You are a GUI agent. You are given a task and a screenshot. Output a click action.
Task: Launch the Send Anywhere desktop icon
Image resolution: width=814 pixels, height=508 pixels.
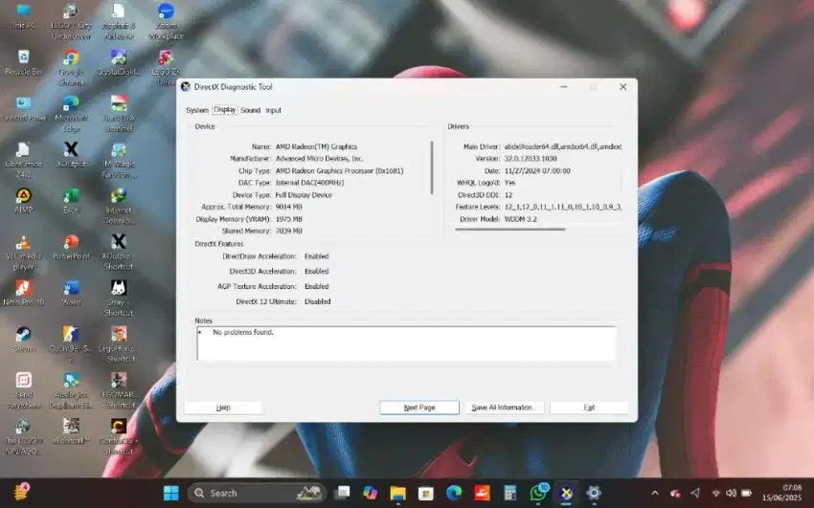(x=23, y=391)
